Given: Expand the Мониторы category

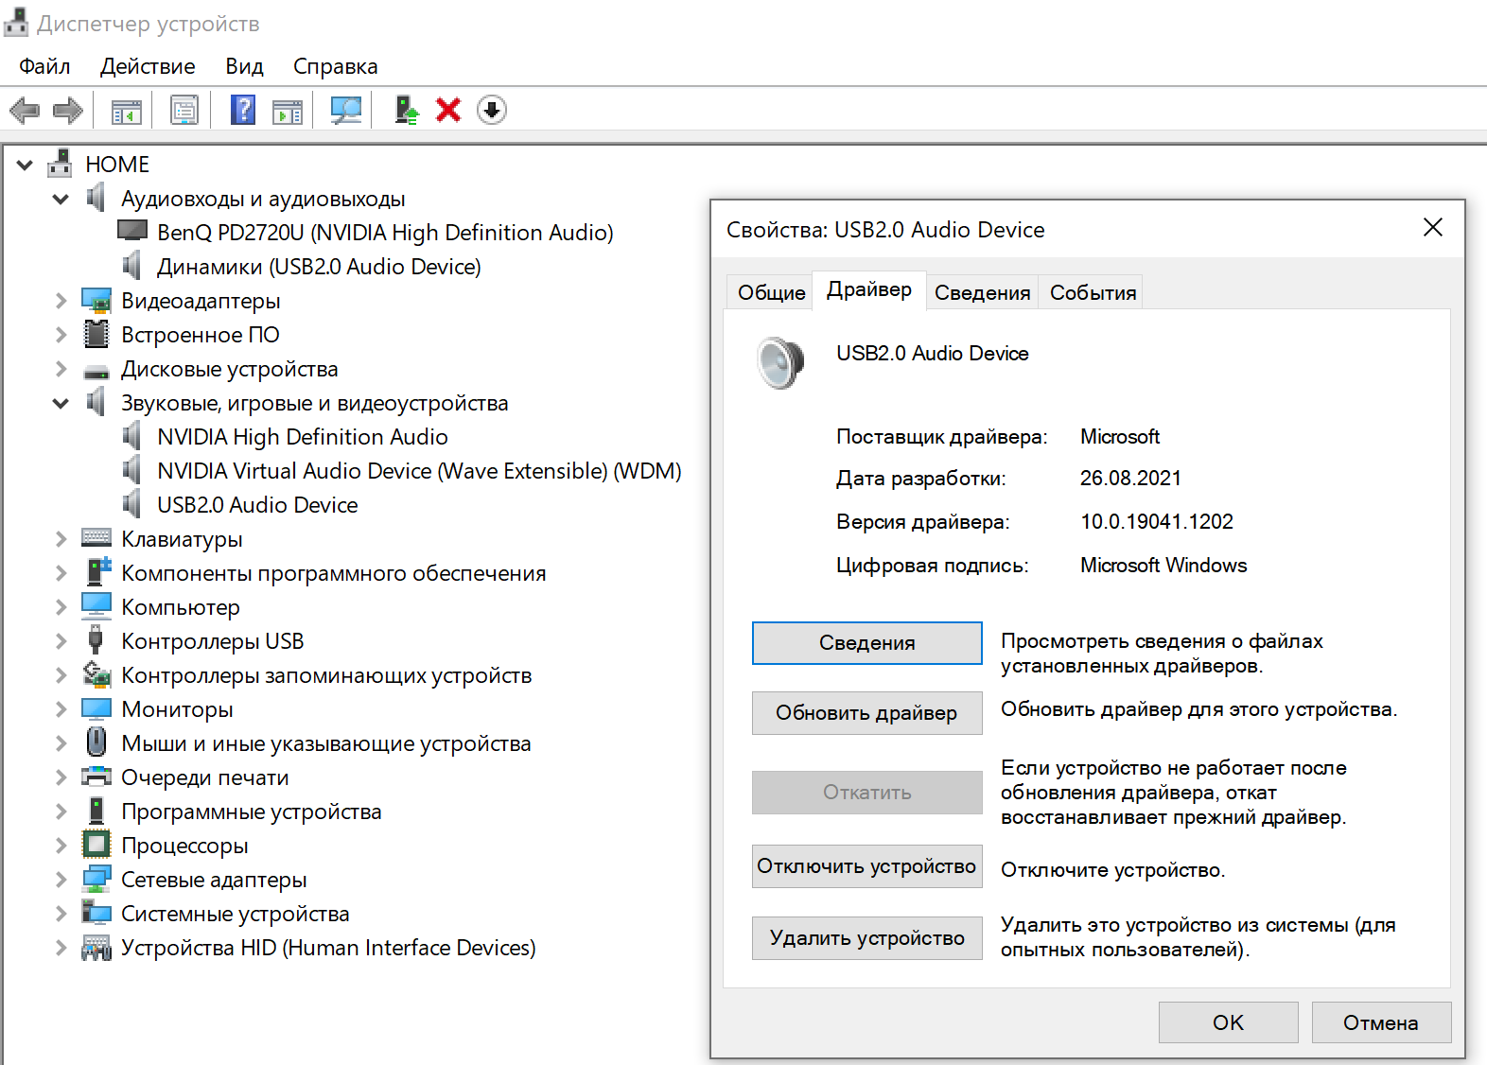Looking at the screenshot, I should tap(61, 709).
